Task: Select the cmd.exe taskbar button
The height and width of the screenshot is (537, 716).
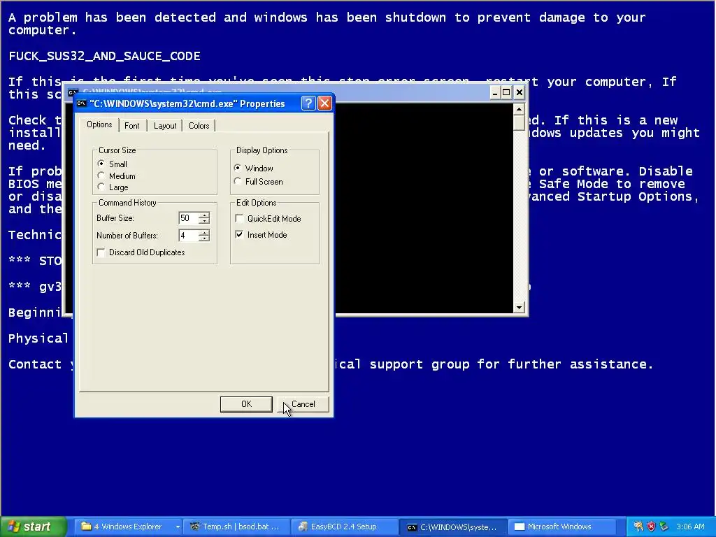Action: [x=452, y=527]
